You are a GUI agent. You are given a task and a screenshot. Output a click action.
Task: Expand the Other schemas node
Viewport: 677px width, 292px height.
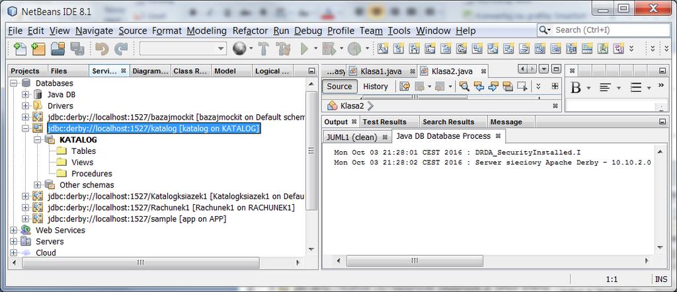(38, 185)
